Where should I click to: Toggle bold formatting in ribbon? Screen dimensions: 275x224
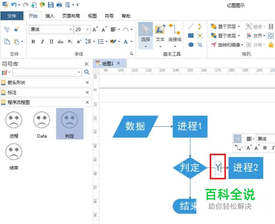[x=33, y=42]
